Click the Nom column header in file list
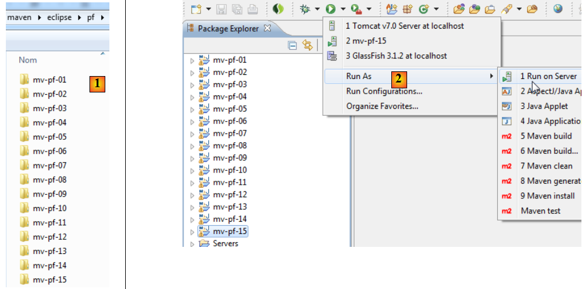The width and height of the screenshot is (582, 289). coord(28,60)
